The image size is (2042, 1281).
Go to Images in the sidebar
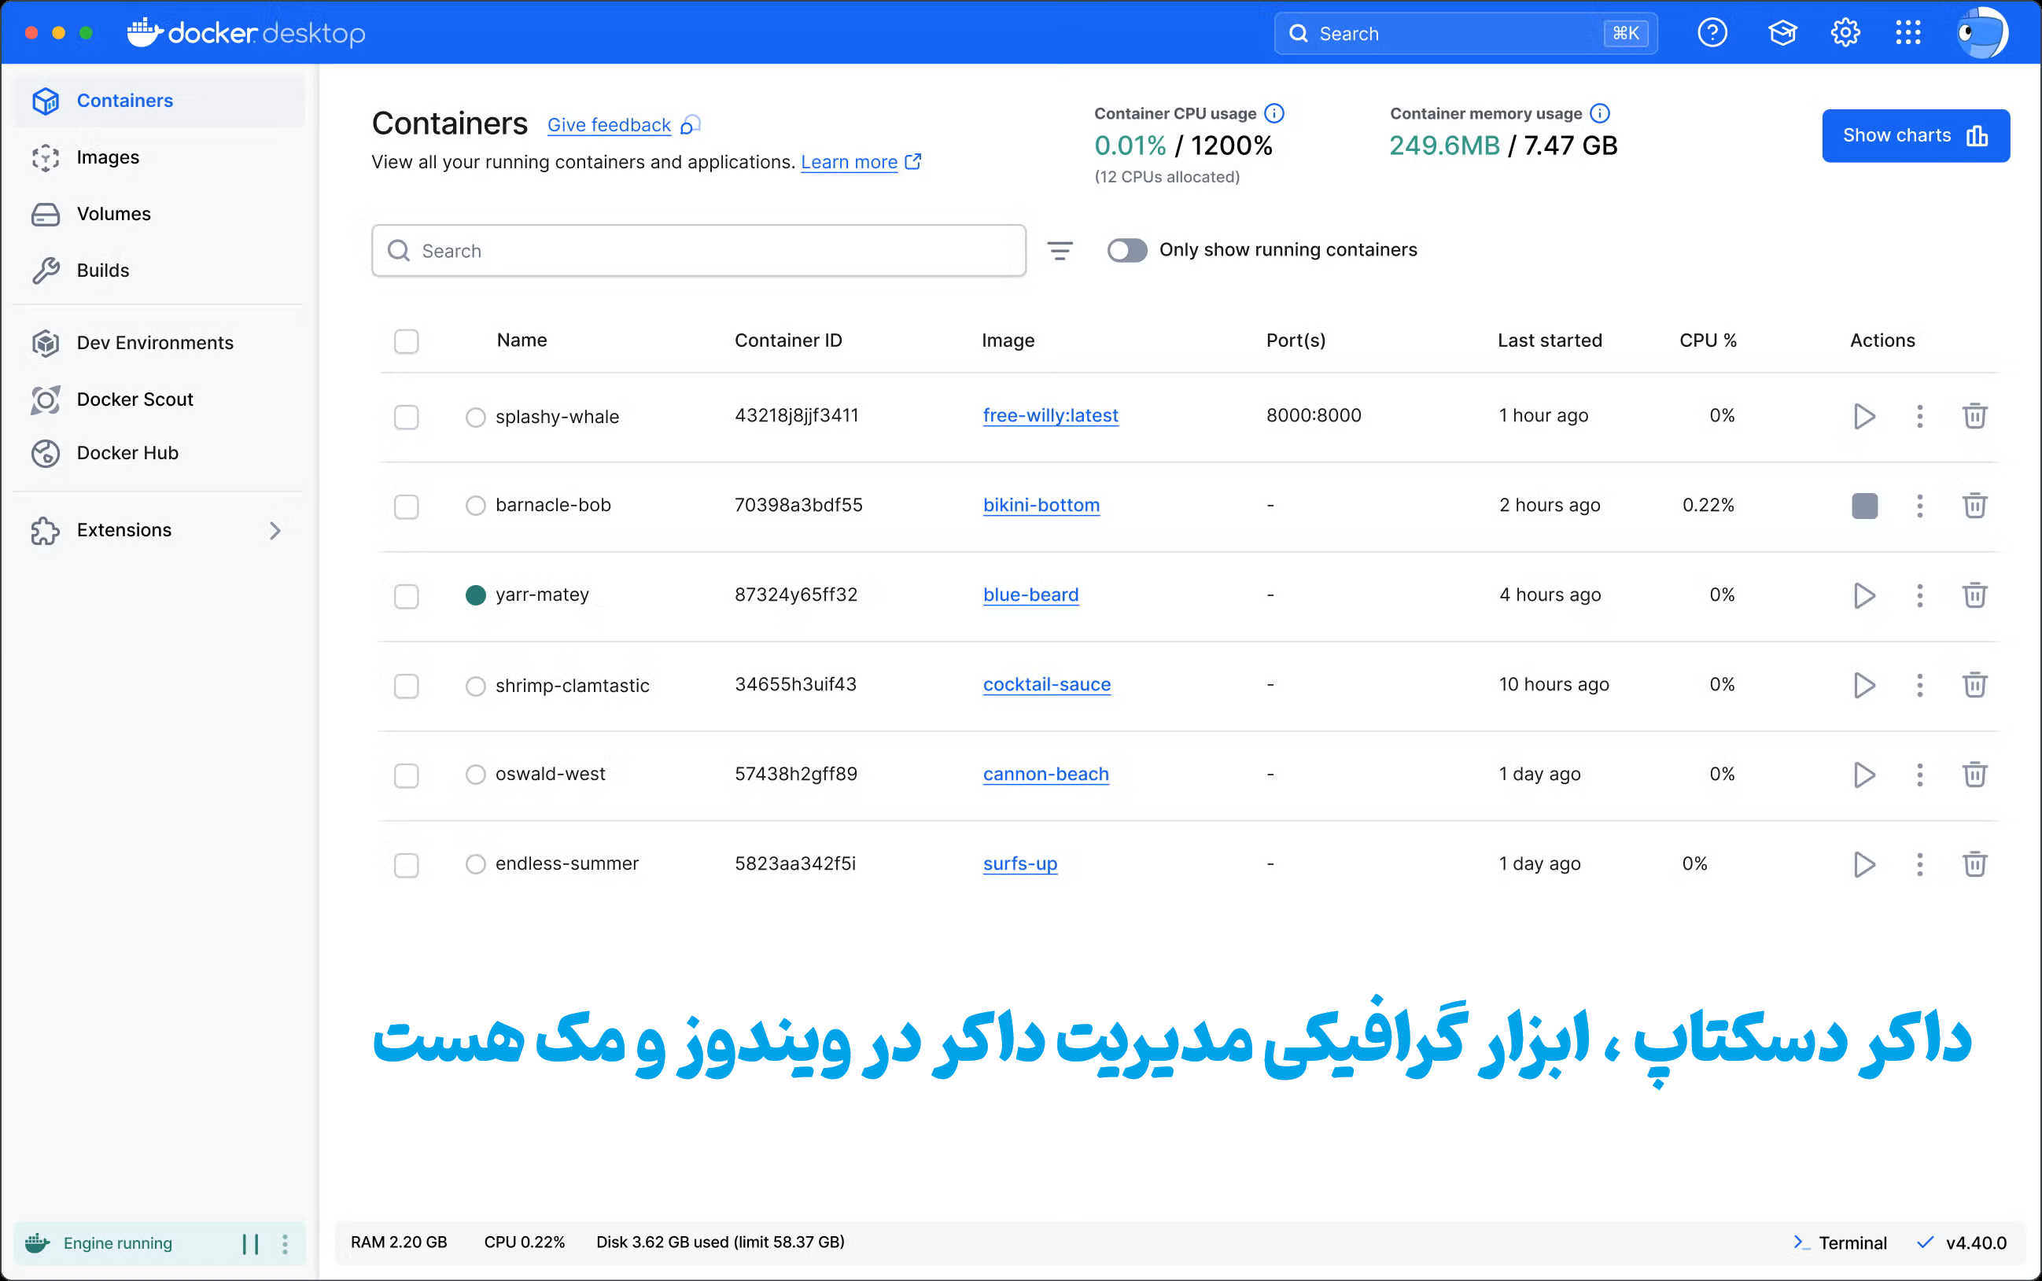coord(160,157)
